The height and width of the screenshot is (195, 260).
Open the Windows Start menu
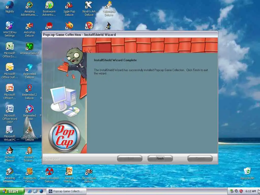pyautogui.click(x=12, y=191)
